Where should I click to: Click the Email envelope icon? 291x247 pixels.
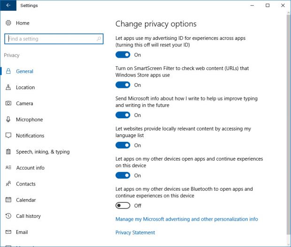[8, 232]
